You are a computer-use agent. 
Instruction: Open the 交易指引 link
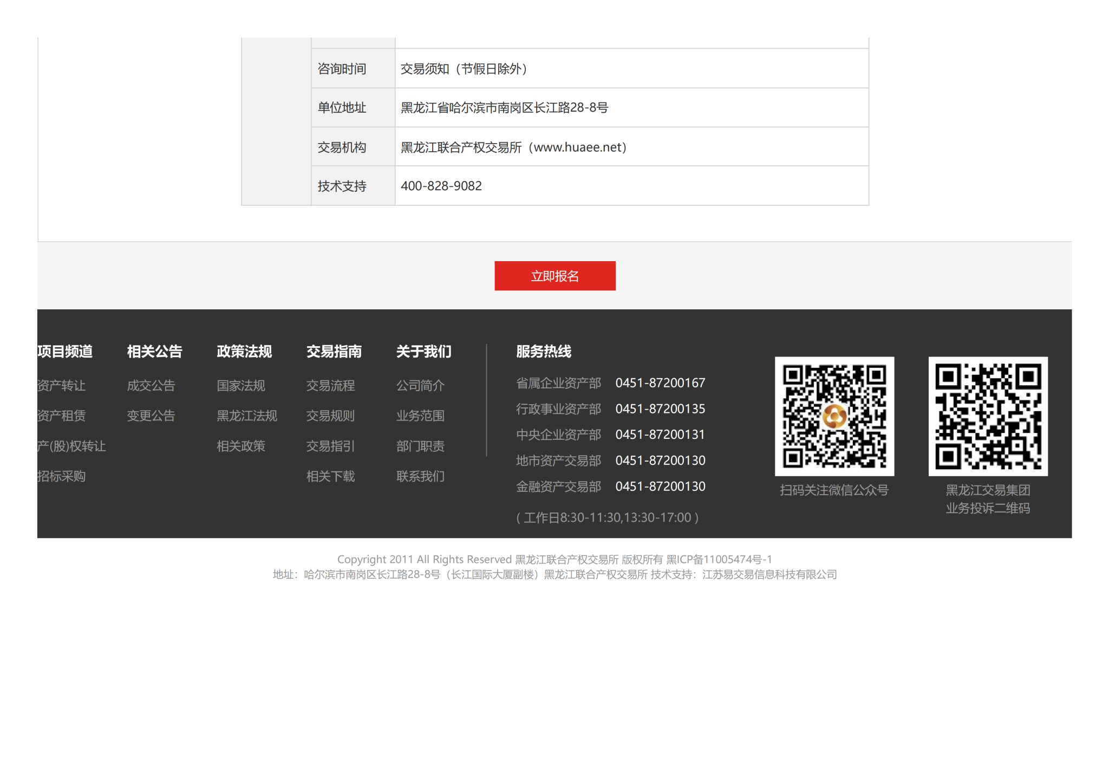(330, 446)
